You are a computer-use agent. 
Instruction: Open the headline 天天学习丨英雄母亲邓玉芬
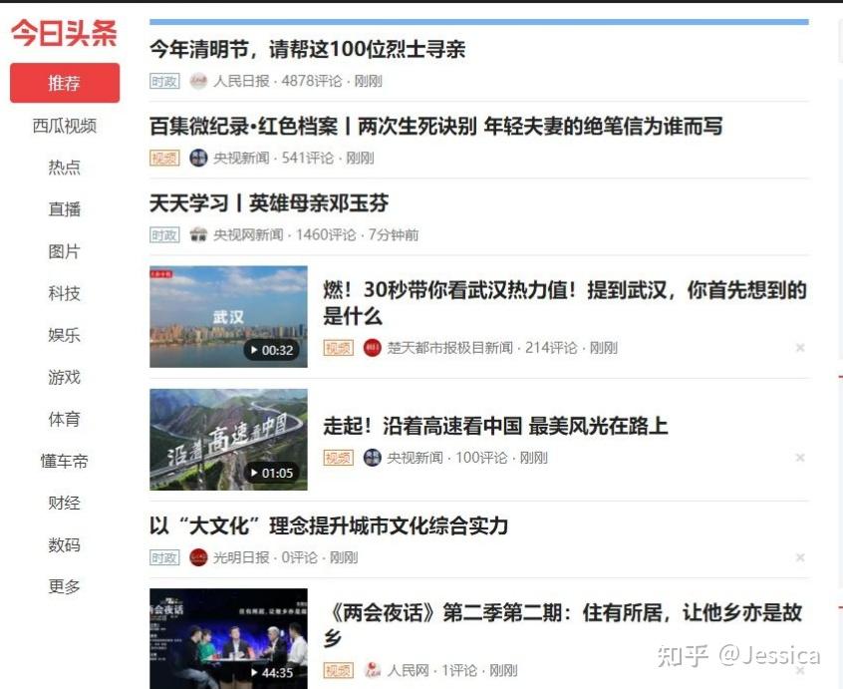click(269, 203)
